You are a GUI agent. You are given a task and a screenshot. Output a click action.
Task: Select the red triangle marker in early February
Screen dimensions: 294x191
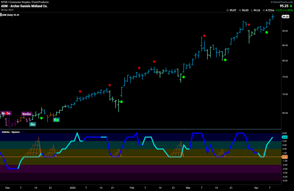pyautogui.click(x=139, y=68)
